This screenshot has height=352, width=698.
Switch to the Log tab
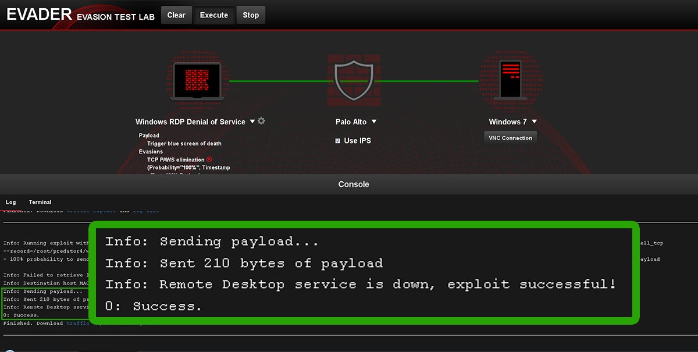coord(11,202)
